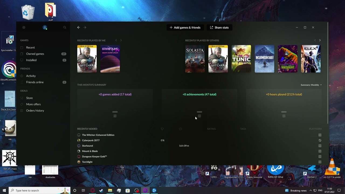This screenshot has height=194, width=345.
Task: Open the ELEX II game cover
Action: [x=311, y=59]
